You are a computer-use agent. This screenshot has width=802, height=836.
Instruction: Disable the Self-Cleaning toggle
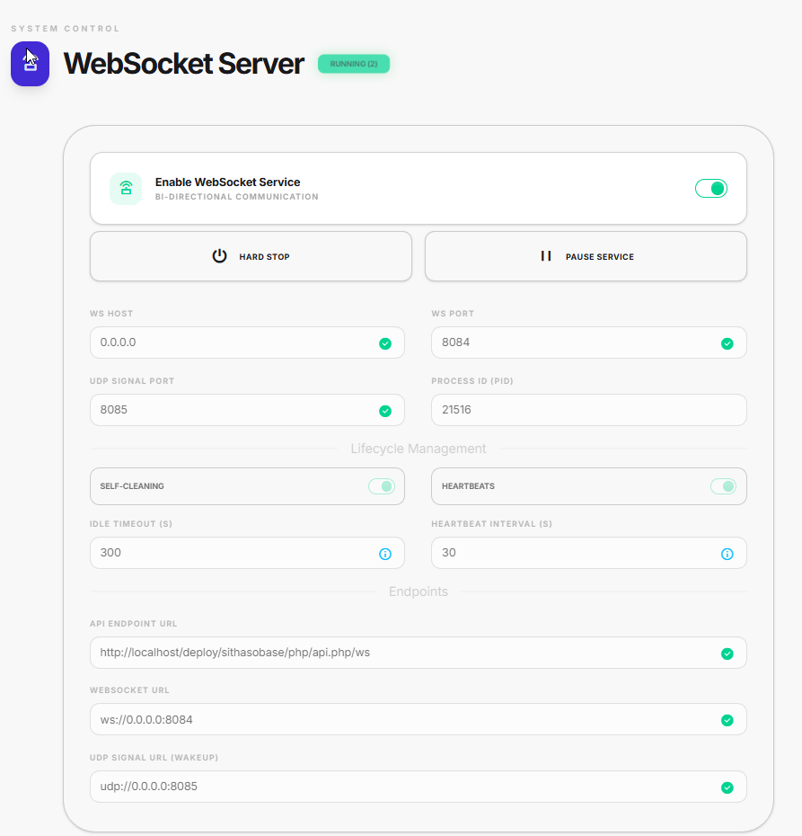[x=381, y=486]
